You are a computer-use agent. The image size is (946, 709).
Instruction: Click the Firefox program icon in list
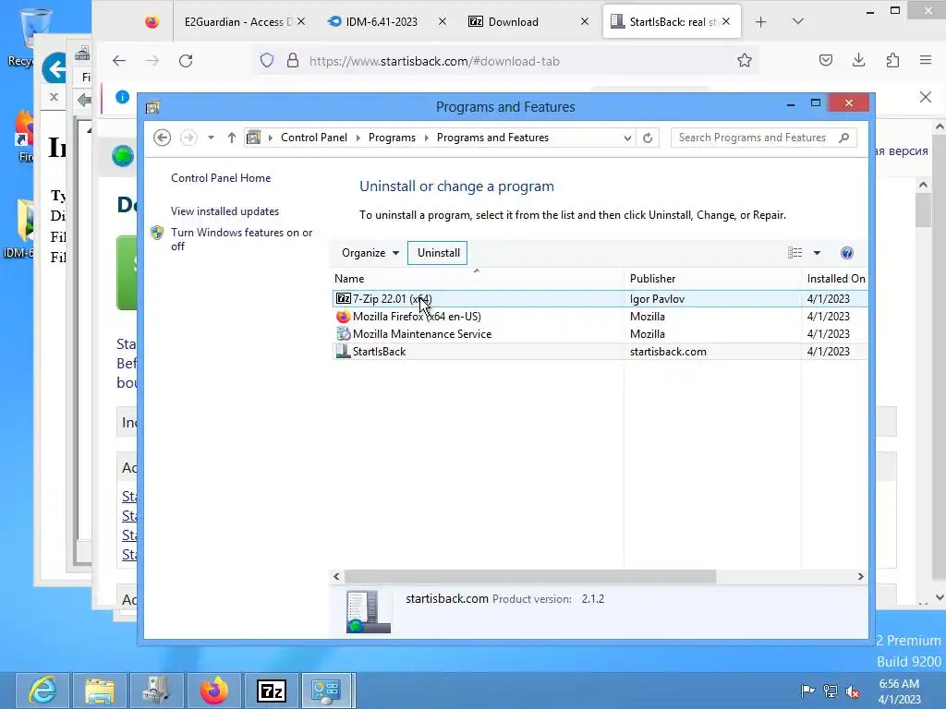[344, 316]
